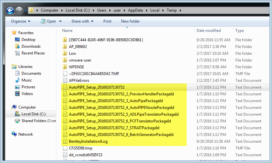Select Local Disk (C:) in address breadcrumb
Image resolution: width=272 pixels, height=163 pixels.
pyautogui.click(x=78, y=10)
